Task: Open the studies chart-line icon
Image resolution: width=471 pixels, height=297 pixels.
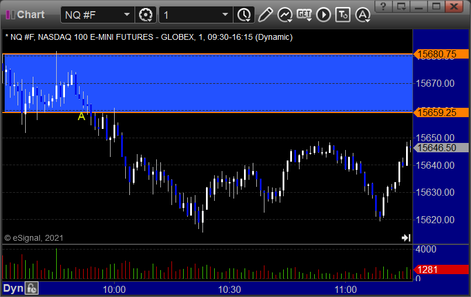Action: click(285, 15)
